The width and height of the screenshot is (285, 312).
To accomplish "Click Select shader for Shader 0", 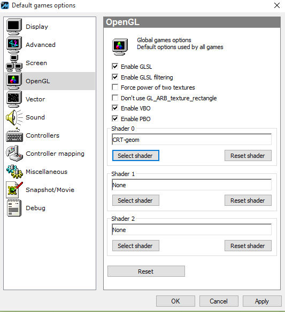I will pos(136,155).
